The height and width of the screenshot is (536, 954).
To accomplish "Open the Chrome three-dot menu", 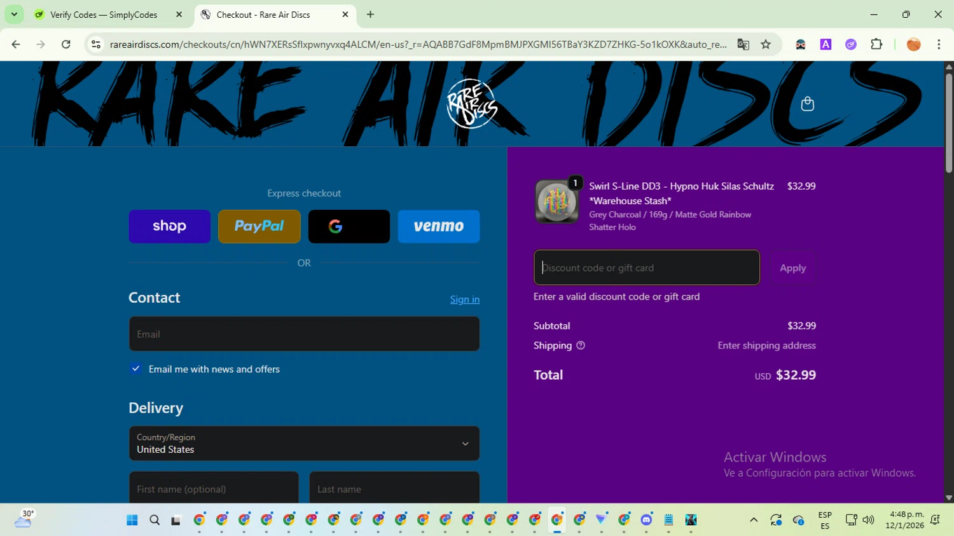I will pos(939,45).
